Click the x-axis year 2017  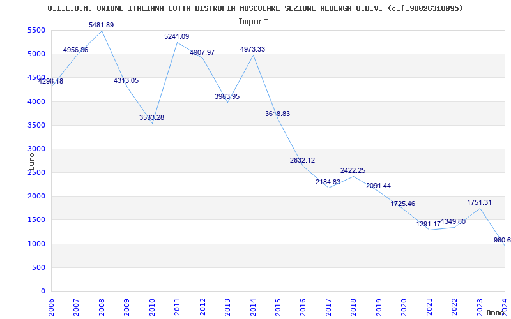point(328,307)
